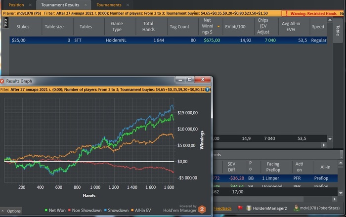Open the Warning: Restricted Hands notice

pyautogui.click(x=313, y=13)
